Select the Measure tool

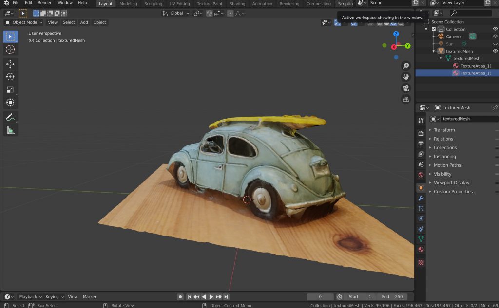click(10, 130)
